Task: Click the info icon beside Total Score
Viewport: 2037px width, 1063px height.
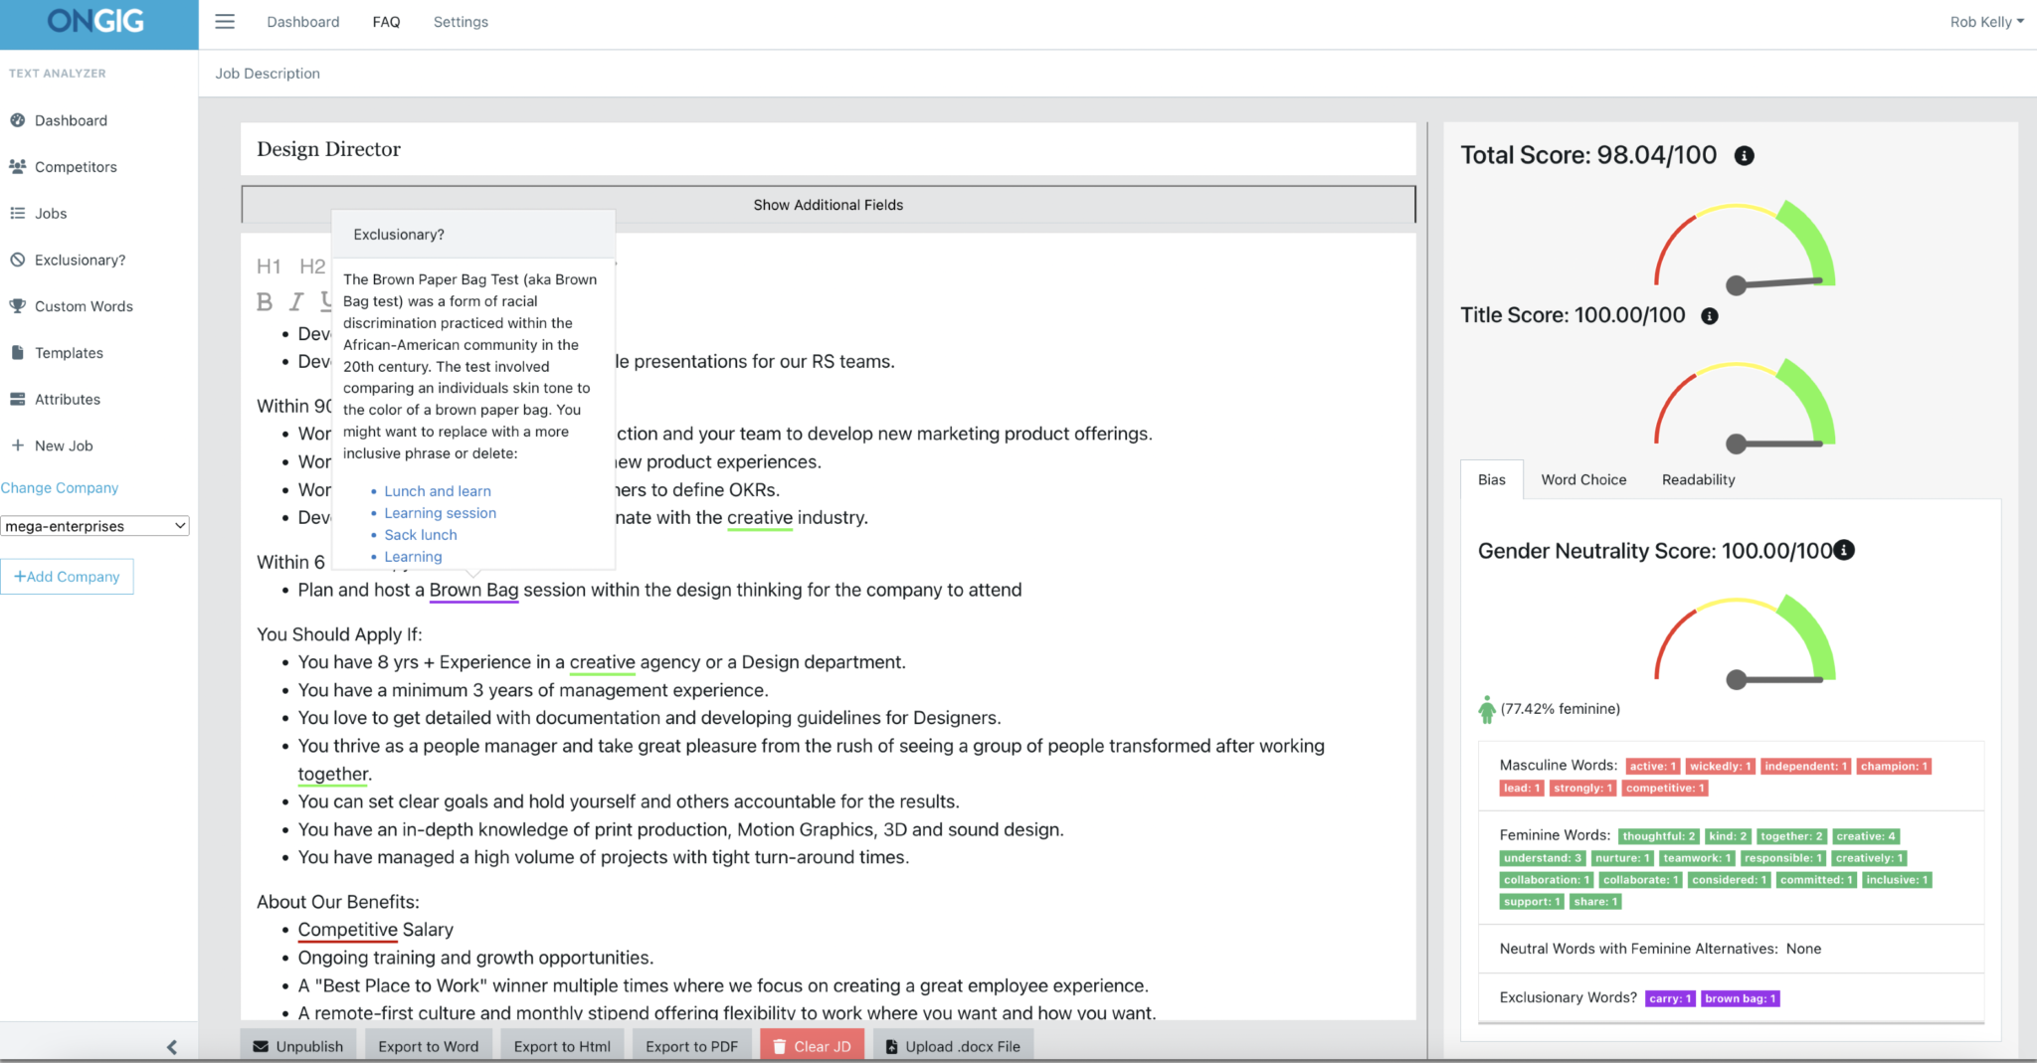Action: coord(1746,155)
